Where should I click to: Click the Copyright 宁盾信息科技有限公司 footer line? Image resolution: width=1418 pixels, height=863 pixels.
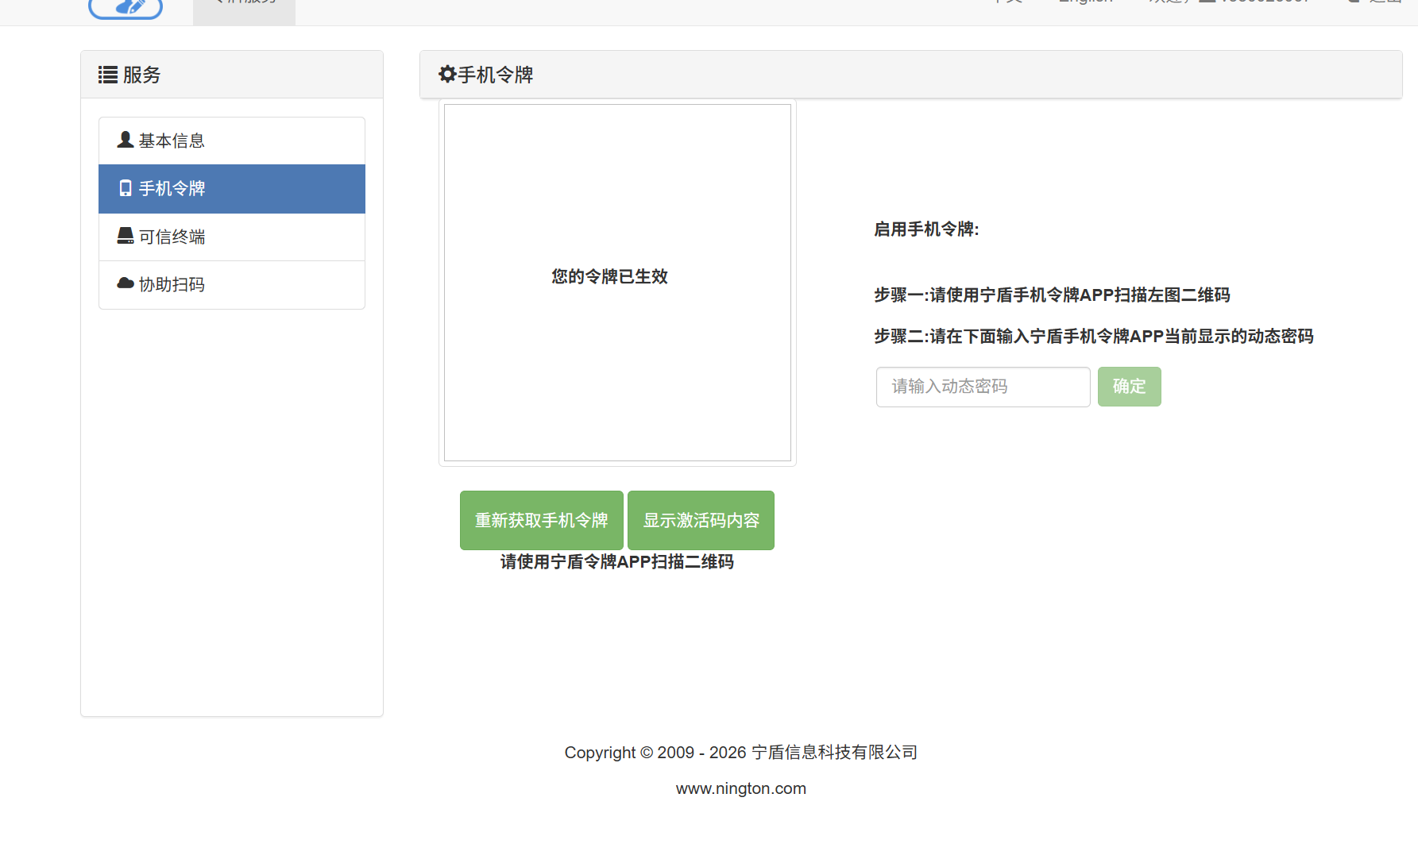coord(741,753)
